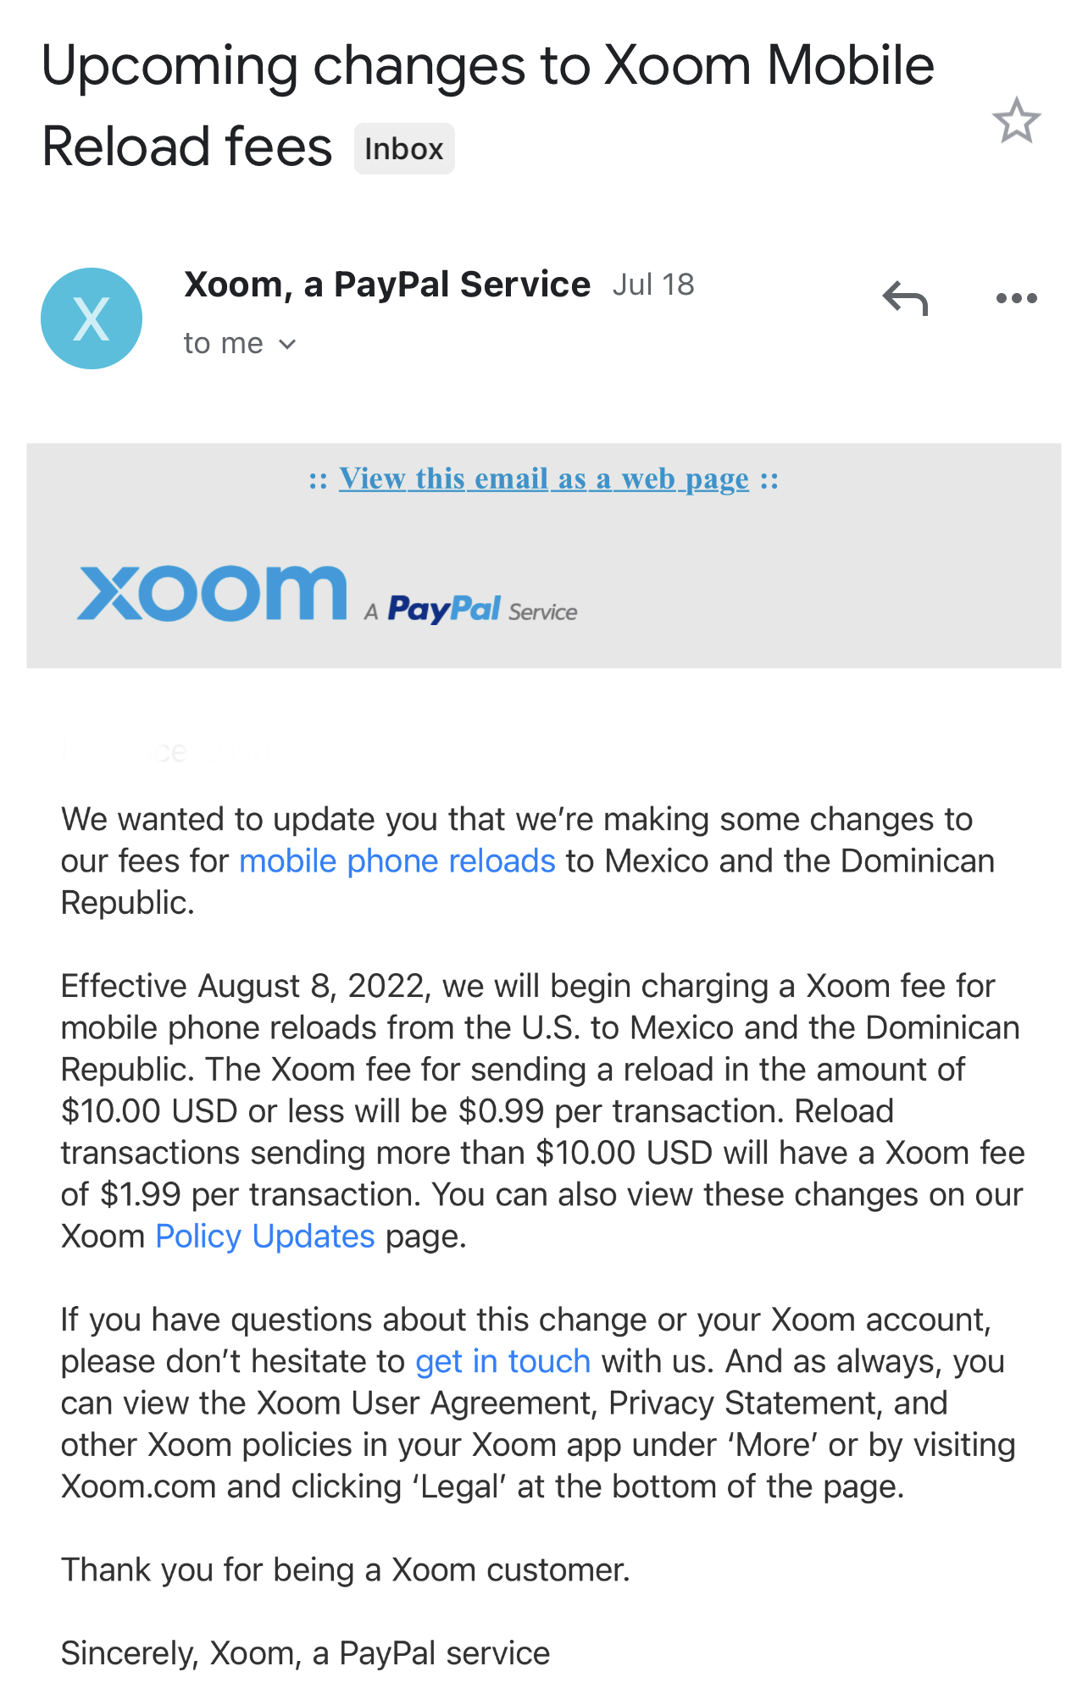The image size is (1088, 1694).
Task: Tap sender name "Xoom, a PayPal Service"
Action: (x=387, y=285)
